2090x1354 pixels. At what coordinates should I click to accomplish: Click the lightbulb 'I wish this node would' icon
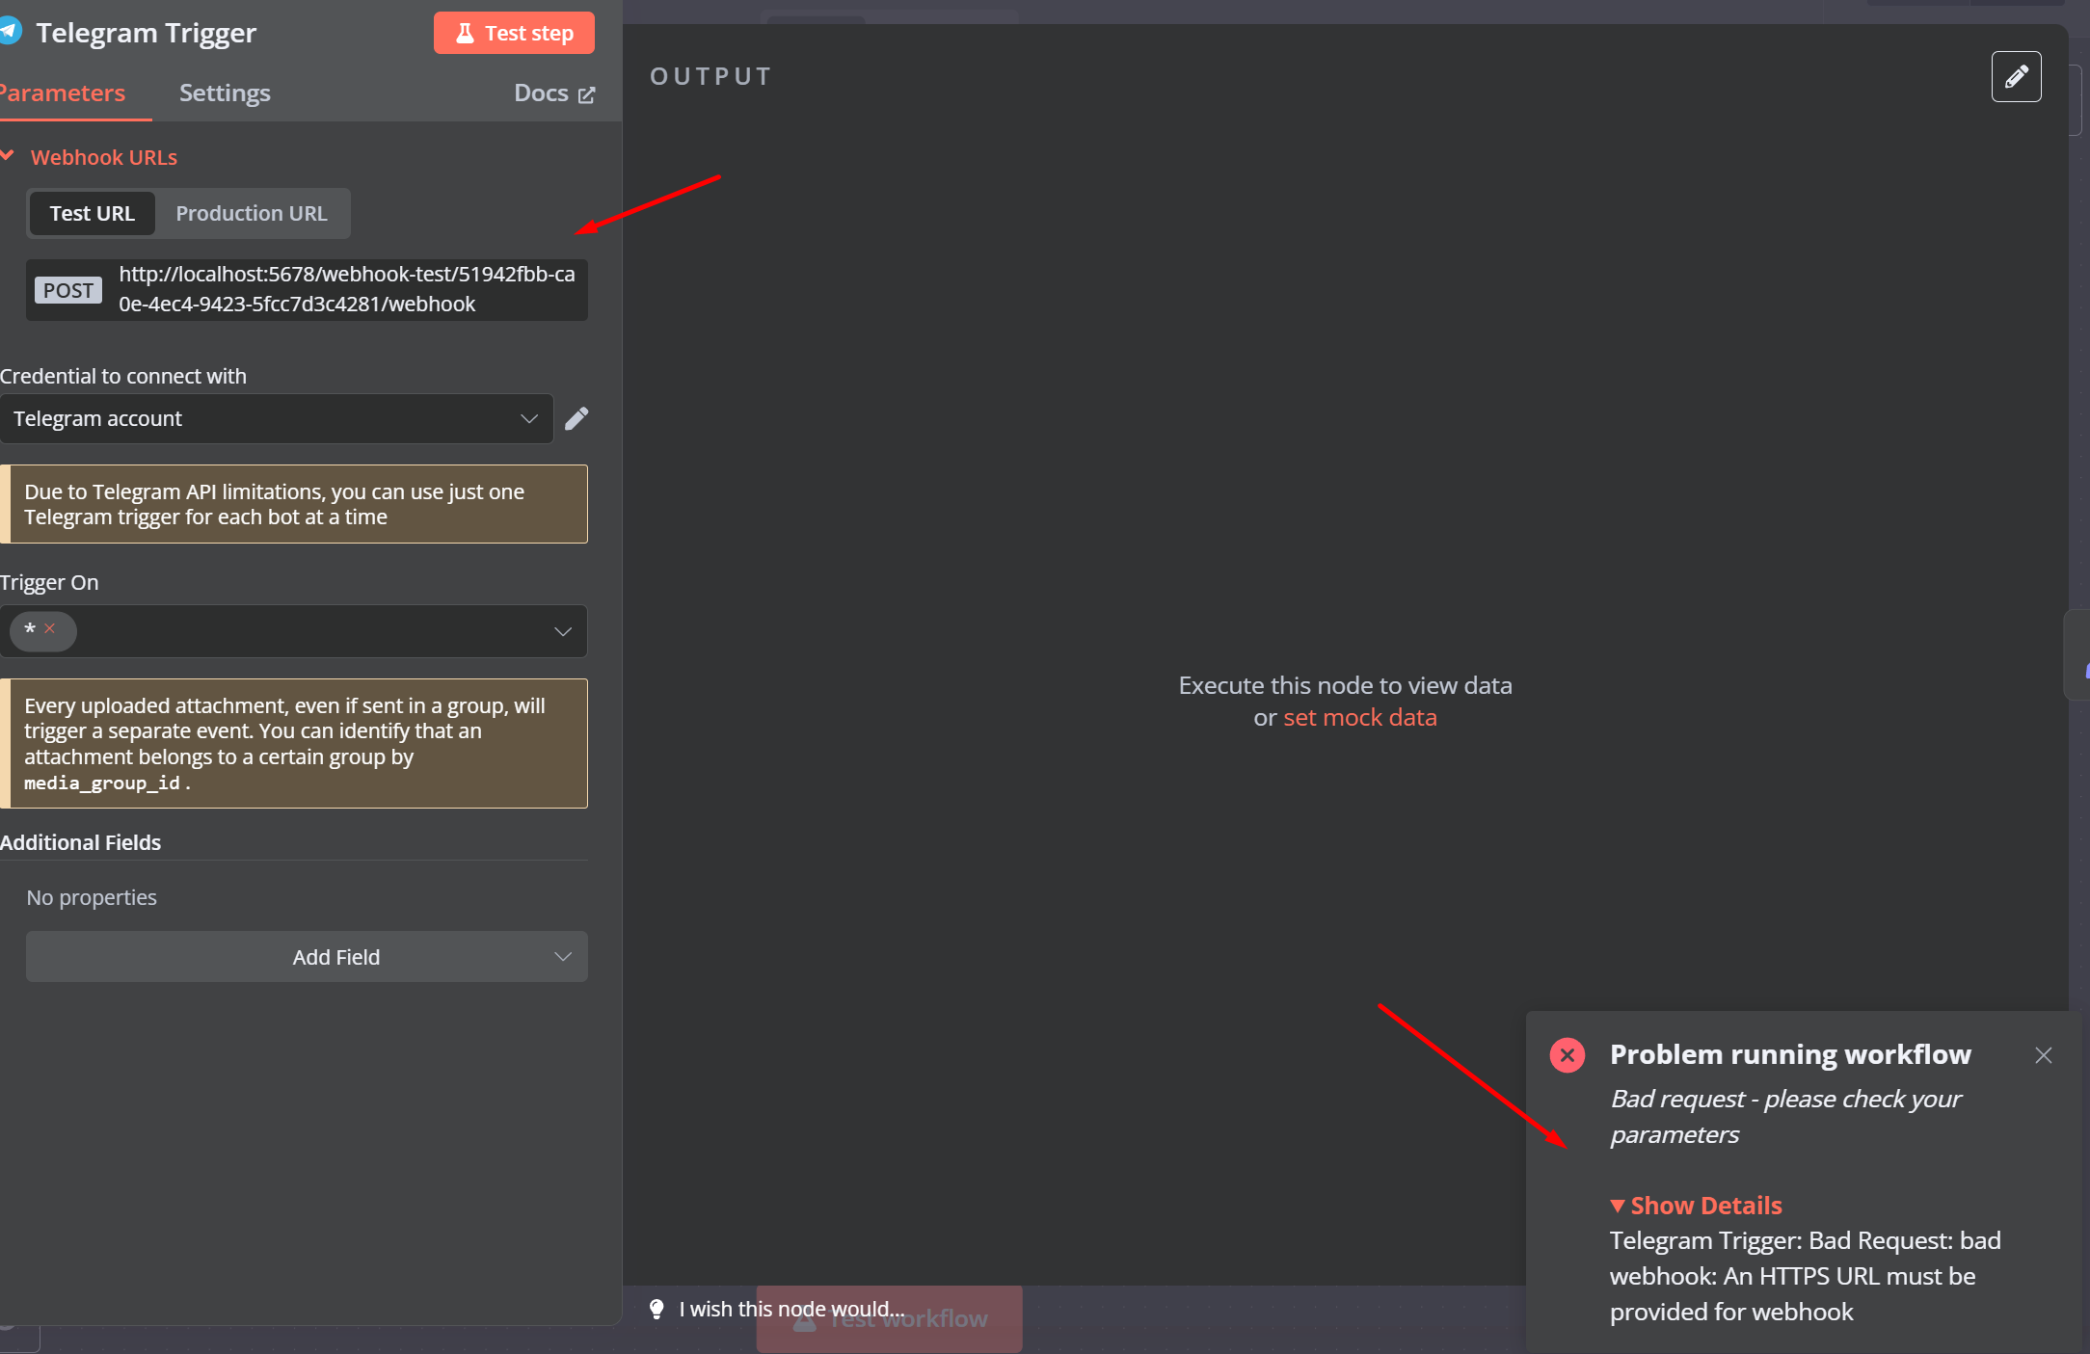656,1309
